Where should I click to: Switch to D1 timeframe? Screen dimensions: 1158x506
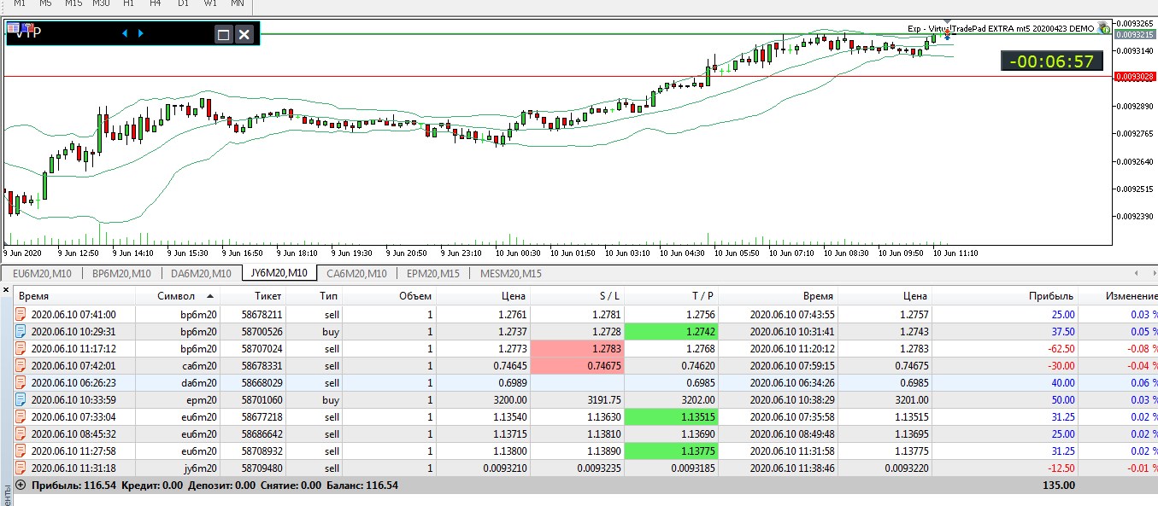pos(183,3)
